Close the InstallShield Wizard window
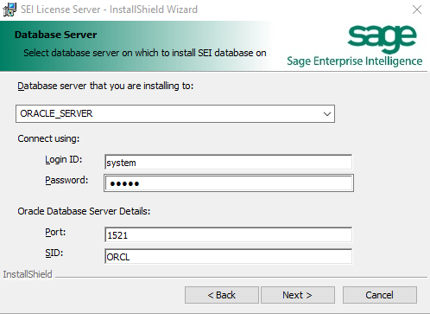Screen dimensions: 430x314 [417, 10]
